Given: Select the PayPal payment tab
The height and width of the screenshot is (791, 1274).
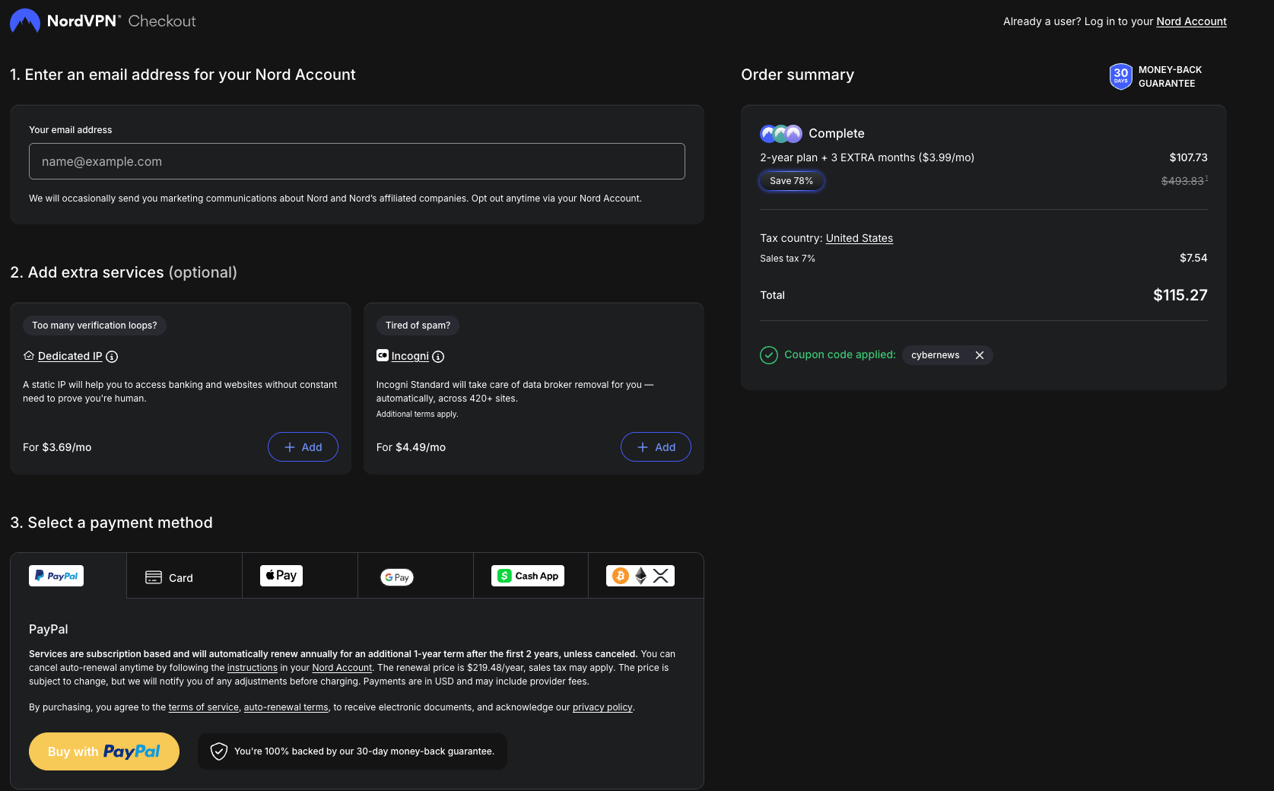Looking at the screenshot, I should [68, 576].
